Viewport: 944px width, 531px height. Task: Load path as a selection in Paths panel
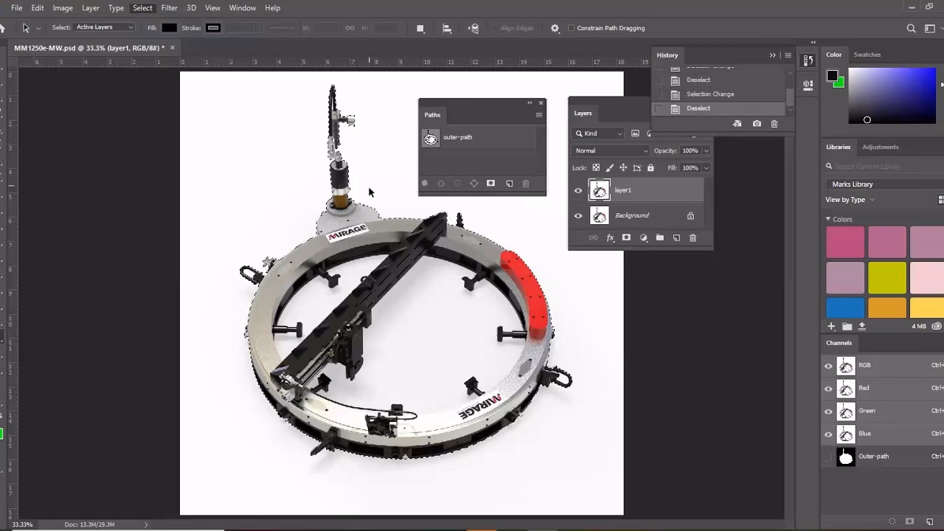(457, 184)
